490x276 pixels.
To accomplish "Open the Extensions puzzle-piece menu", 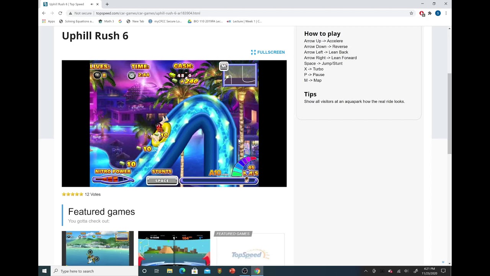I will (x=430, y=13).
